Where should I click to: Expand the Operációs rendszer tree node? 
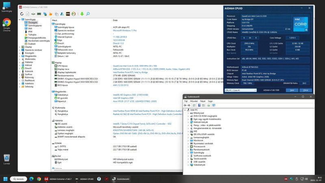[19, 50]
